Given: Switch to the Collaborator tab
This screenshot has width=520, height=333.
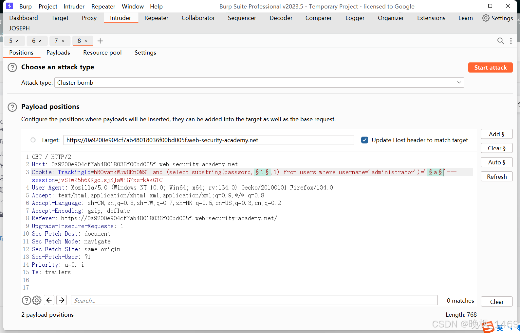Looking at the screenshot, I should click(198, 18).
